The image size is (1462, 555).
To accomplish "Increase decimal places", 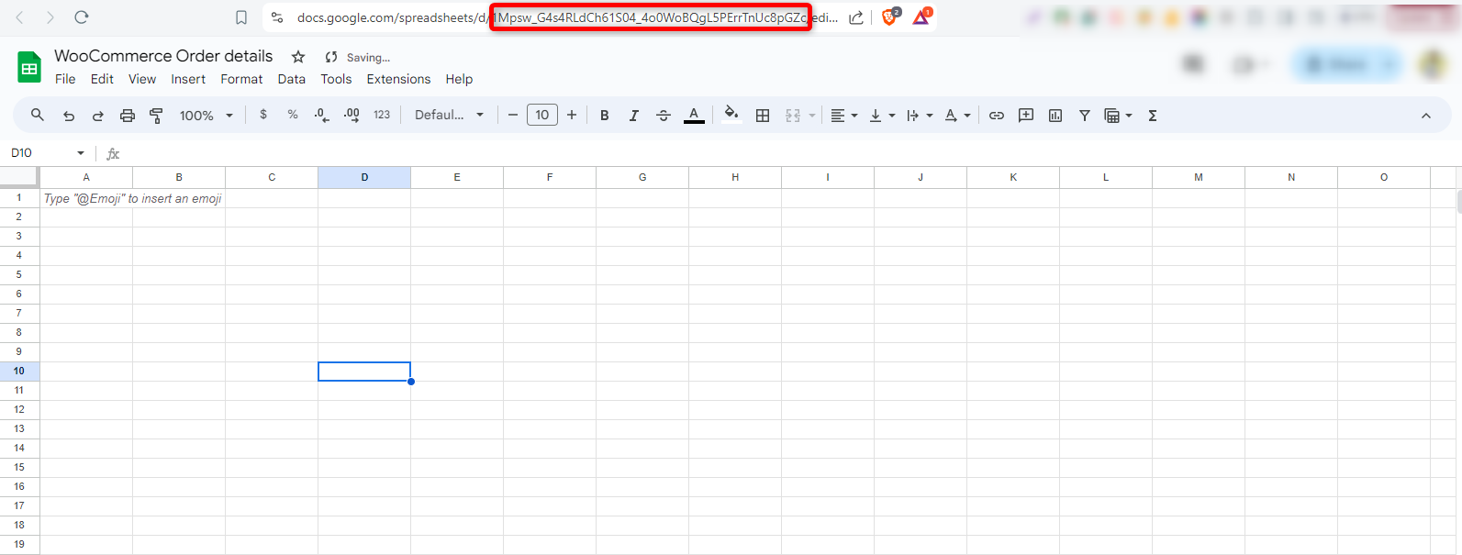I will click(352, 115).
